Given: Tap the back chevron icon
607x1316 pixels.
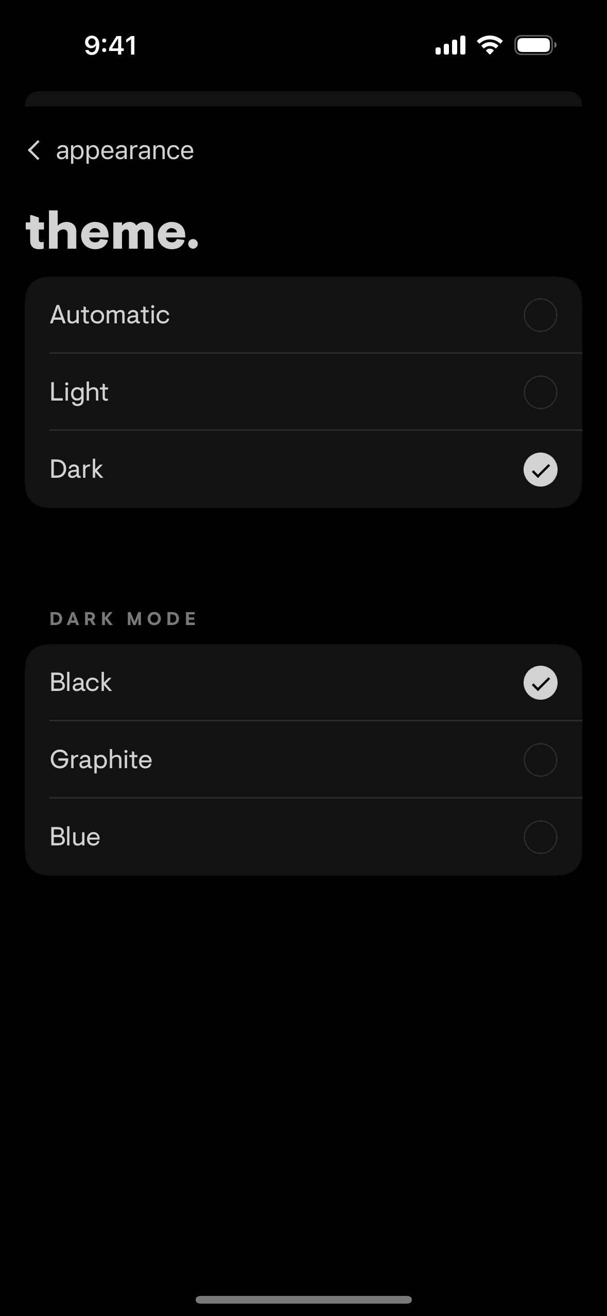Looking at the screenshot, I should tap(34, 151).
